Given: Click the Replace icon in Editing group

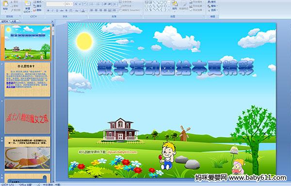Looking at the screenshot, I should [212, 6].
